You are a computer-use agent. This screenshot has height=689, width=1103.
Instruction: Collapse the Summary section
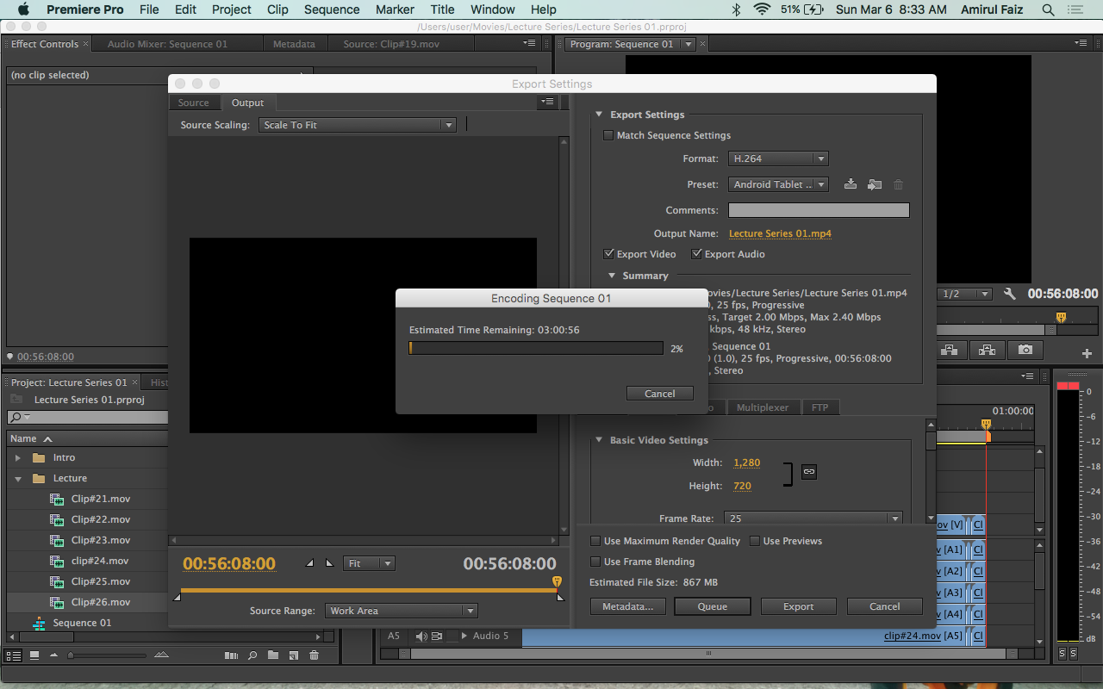point(613,276)
